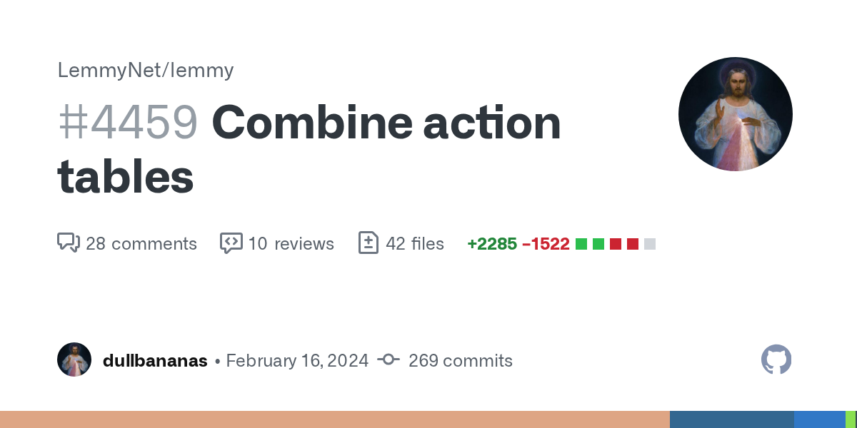This screenshot has height=428, width=857.
Task: Click the orange segment of language bar
Action: coord(334,419)
